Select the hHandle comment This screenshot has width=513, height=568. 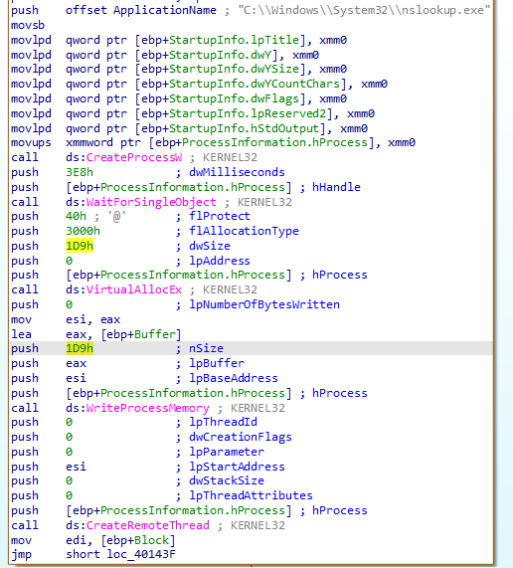pos(336,187)
